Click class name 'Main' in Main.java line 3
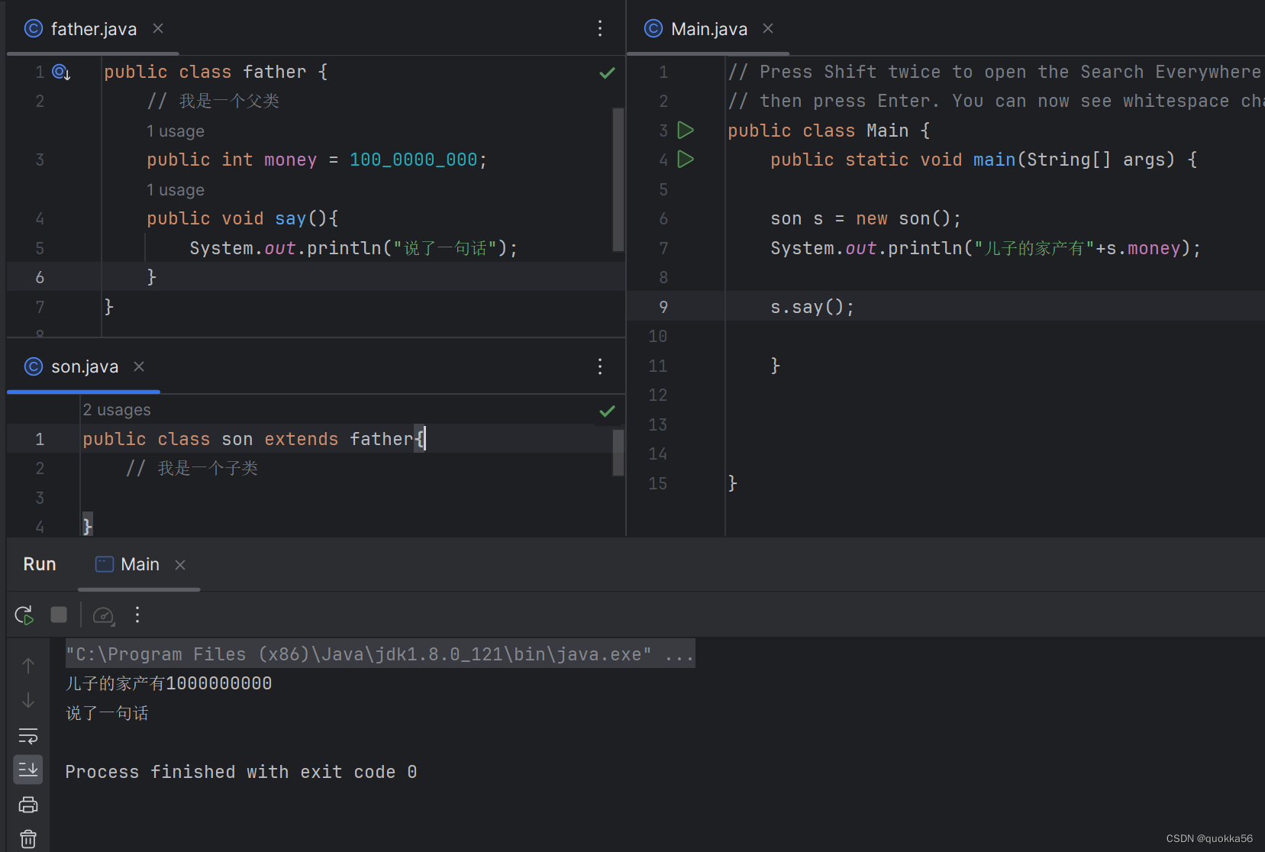This screenshot has height=852, width=1265. pyautogui.click(x=887, y=131)
